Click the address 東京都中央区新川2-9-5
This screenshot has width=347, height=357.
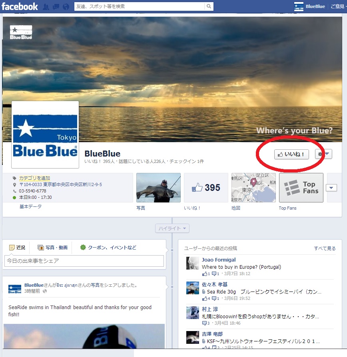60,184
